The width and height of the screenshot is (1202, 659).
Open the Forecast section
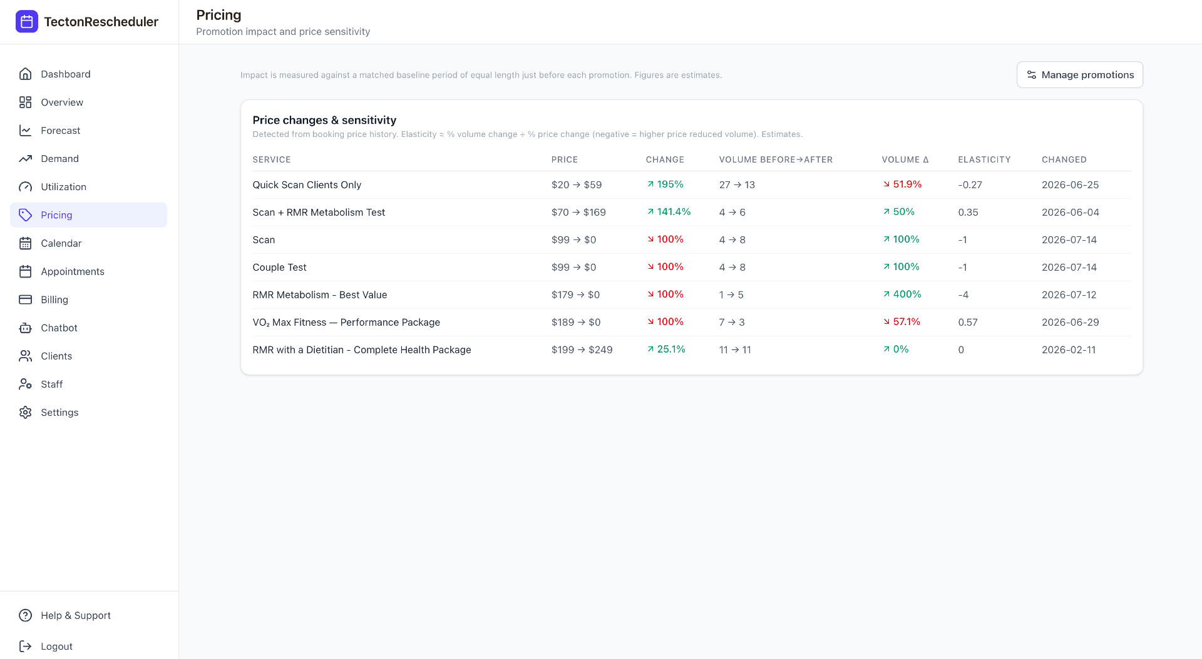coord(88,130)
